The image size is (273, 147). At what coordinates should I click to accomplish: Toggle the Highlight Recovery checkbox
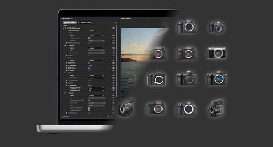[89, 38]
